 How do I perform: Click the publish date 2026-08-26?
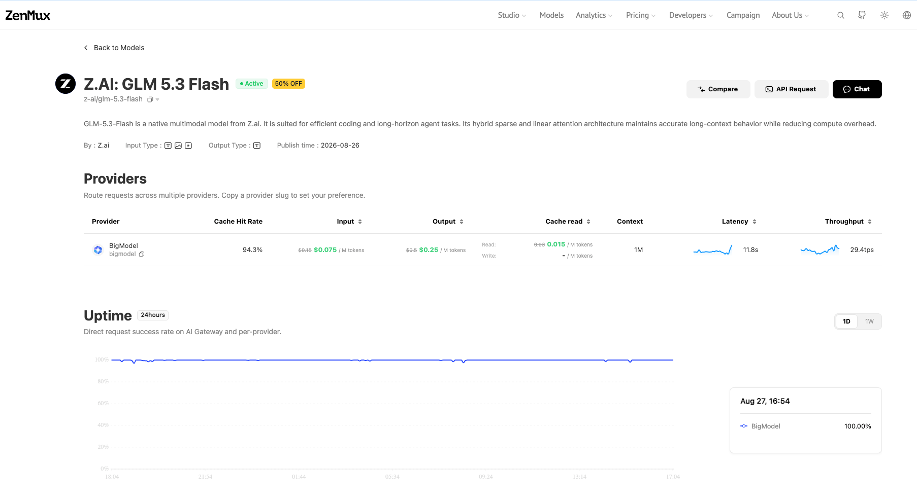(x=340, y=146)
